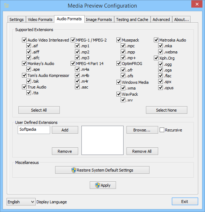Click the extension text field containing Softpedia

pyautogui.click(x=34, y=130)
